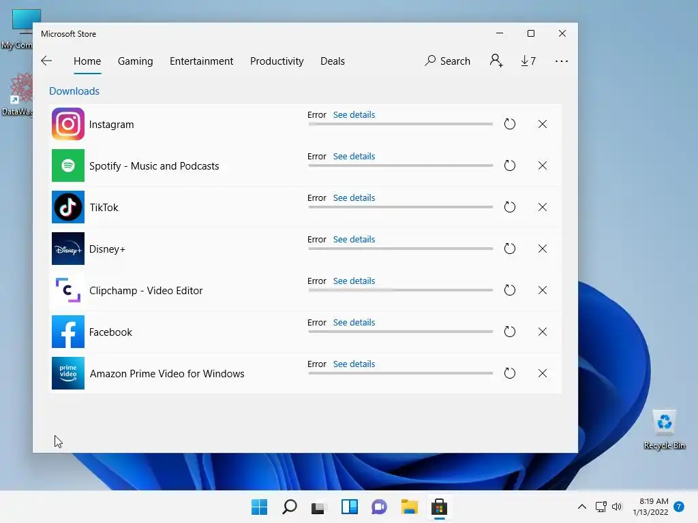The height and width of the screenshot is (523, 698).
Task: Open File Explorer from the taskbar
Action: 409,507
